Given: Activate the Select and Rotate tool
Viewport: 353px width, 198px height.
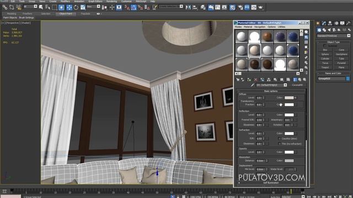Looking at the screenshot, I should tap(76, 7).
